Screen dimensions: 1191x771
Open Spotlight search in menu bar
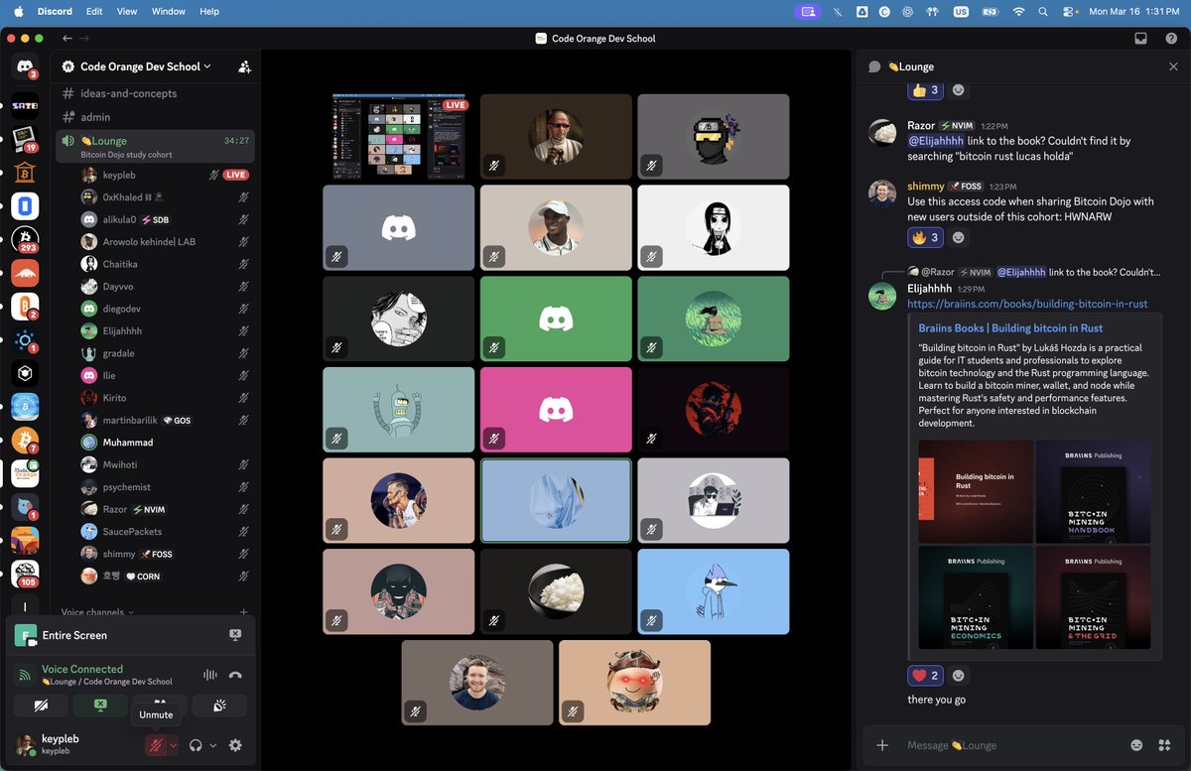pyautogui.click(x=1042, y=12)
